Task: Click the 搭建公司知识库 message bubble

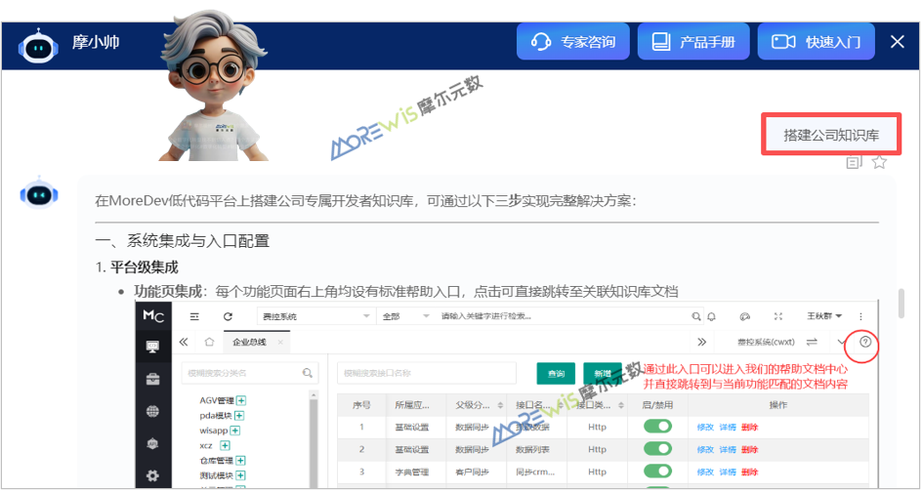Action: click(831, 134)
